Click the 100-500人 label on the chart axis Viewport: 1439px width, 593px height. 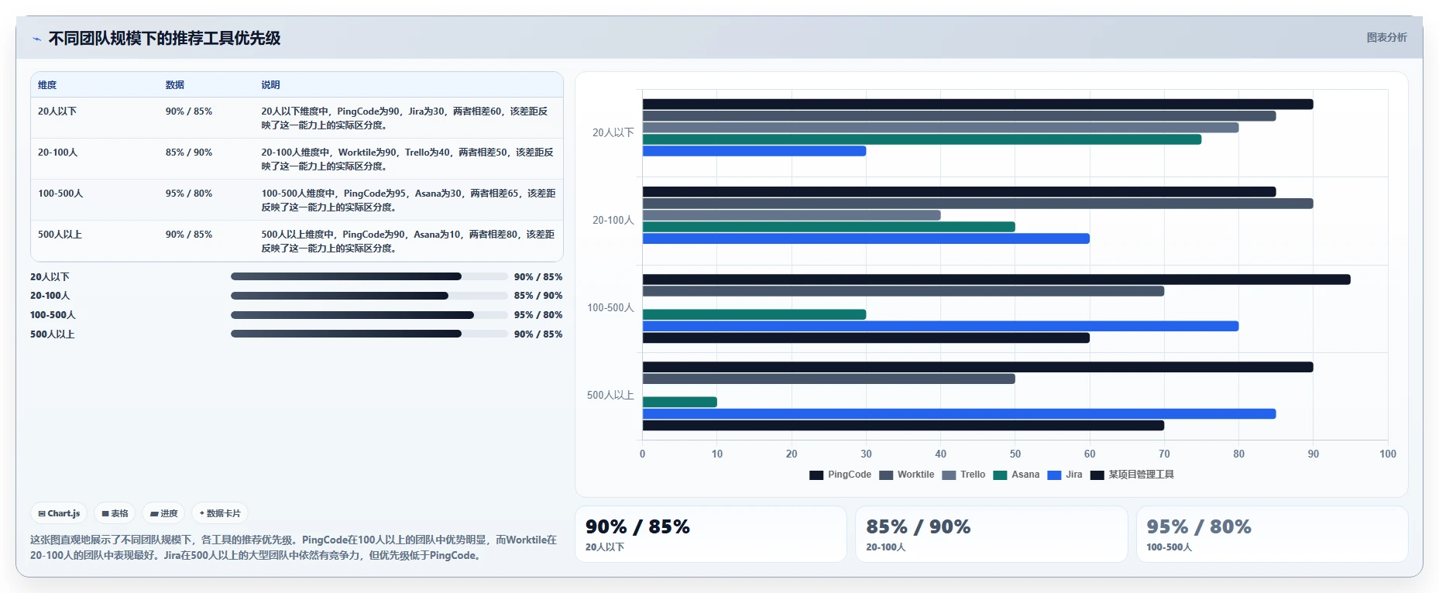click(611, 308)
